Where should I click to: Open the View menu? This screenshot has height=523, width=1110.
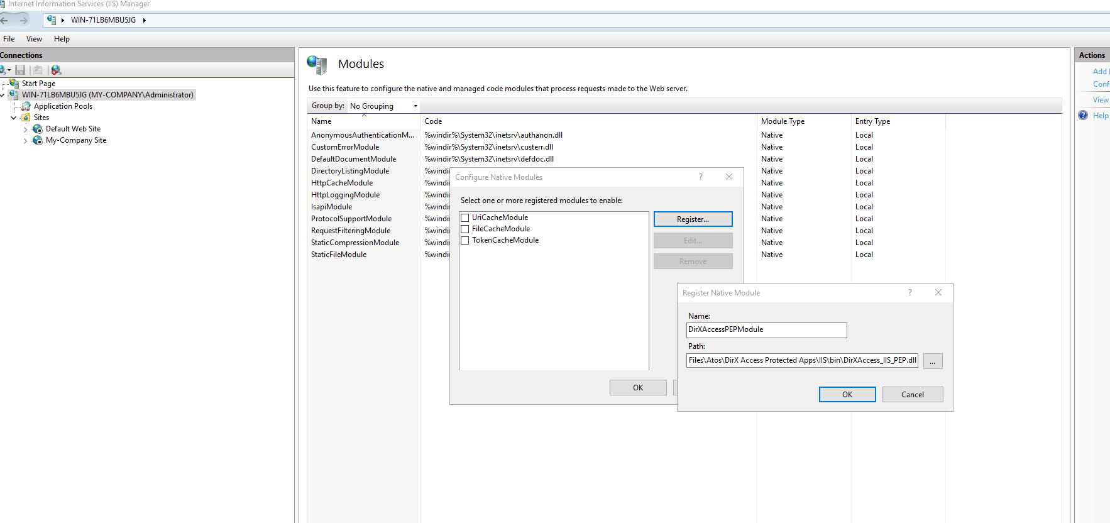(34, 39)
